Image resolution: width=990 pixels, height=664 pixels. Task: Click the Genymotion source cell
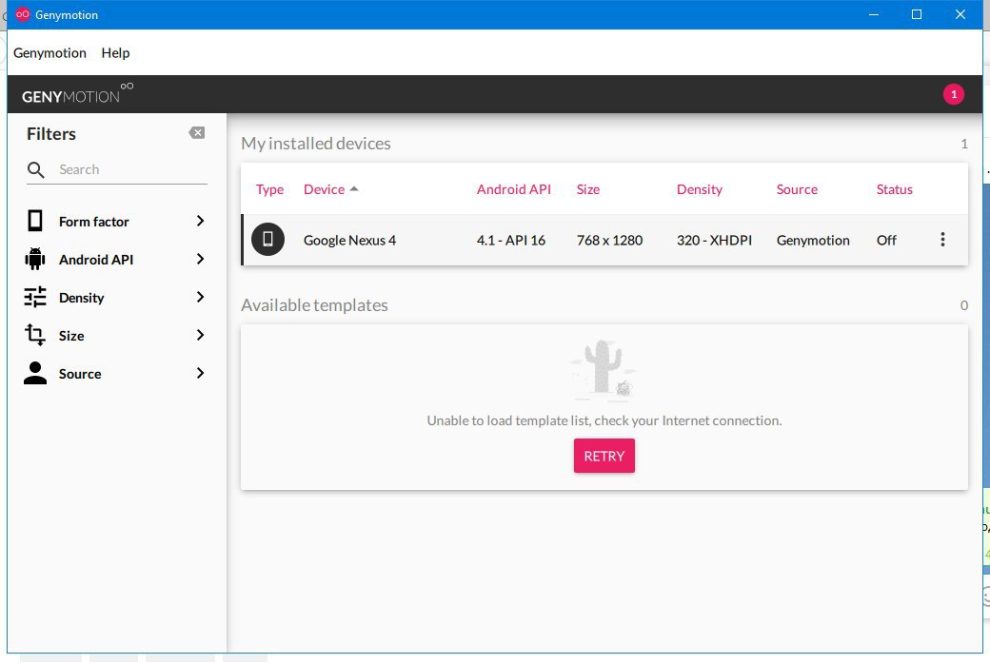click(x=813, y=241)
